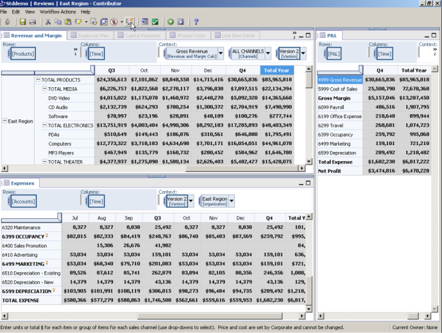Select 4999 Gross Revenue row in P&L

click(340, 80)
